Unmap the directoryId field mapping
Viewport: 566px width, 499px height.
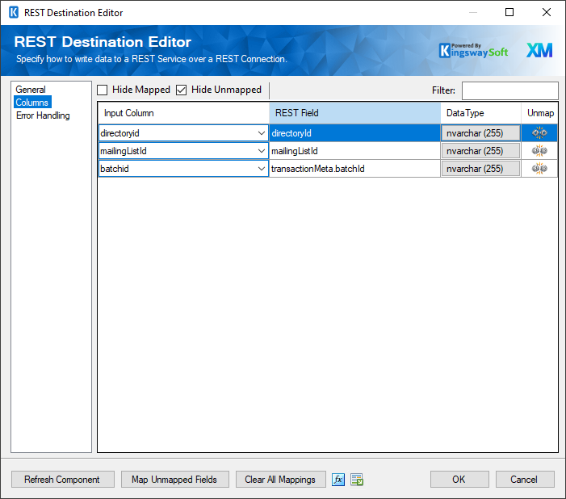[539, 133]
